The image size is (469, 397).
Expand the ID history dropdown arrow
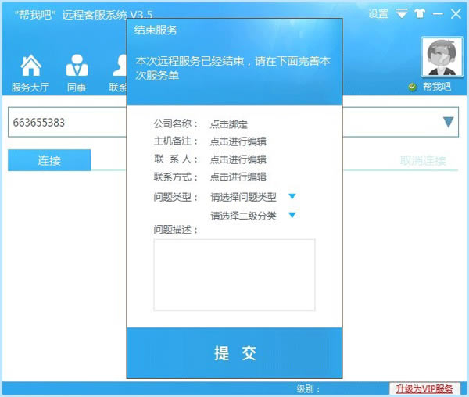448,122
